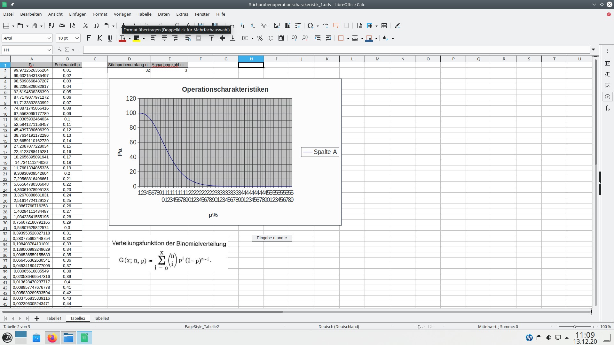This screenshot has height=345, width=614.
Task: Click the Export as PDF icon
Action: coord(51,26)
